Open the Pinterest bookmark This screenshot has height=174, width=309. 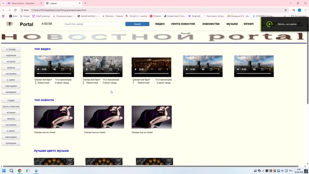[x=155, y=16]
